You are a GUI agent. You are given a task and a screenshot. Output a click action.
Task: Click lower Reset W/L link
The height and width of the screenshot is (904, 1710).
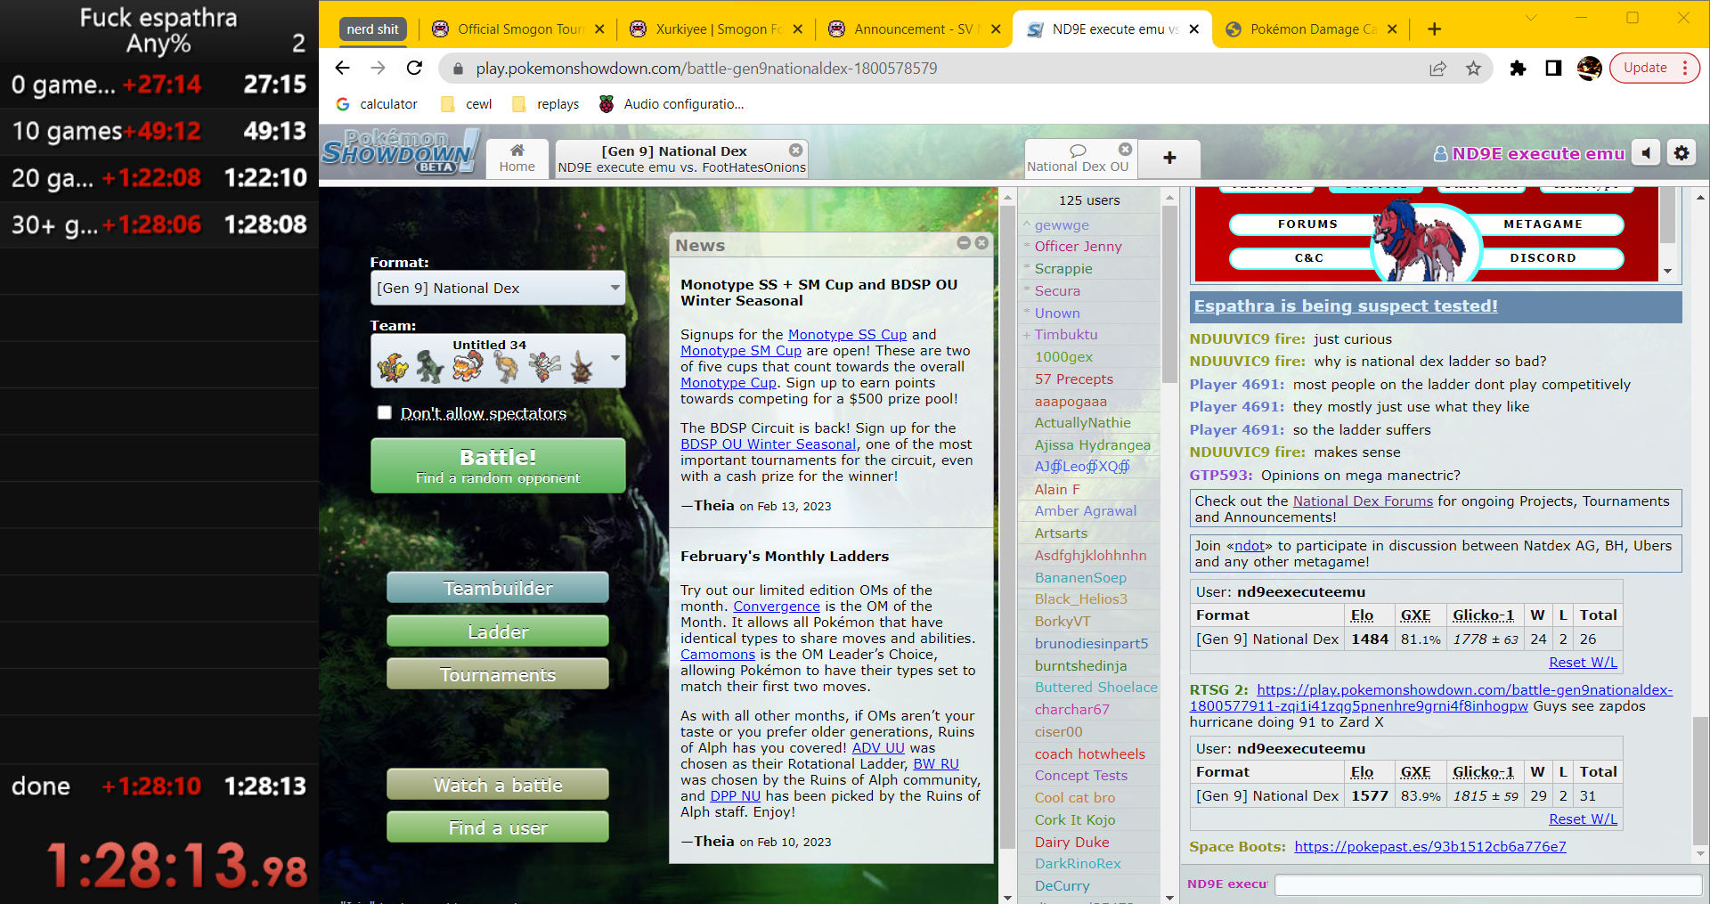pyautogui.click(x=1583, y=819)
